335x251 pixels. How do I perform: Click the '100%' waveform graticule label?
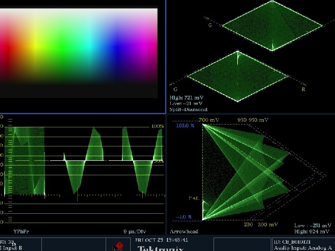tap(157, 126)
